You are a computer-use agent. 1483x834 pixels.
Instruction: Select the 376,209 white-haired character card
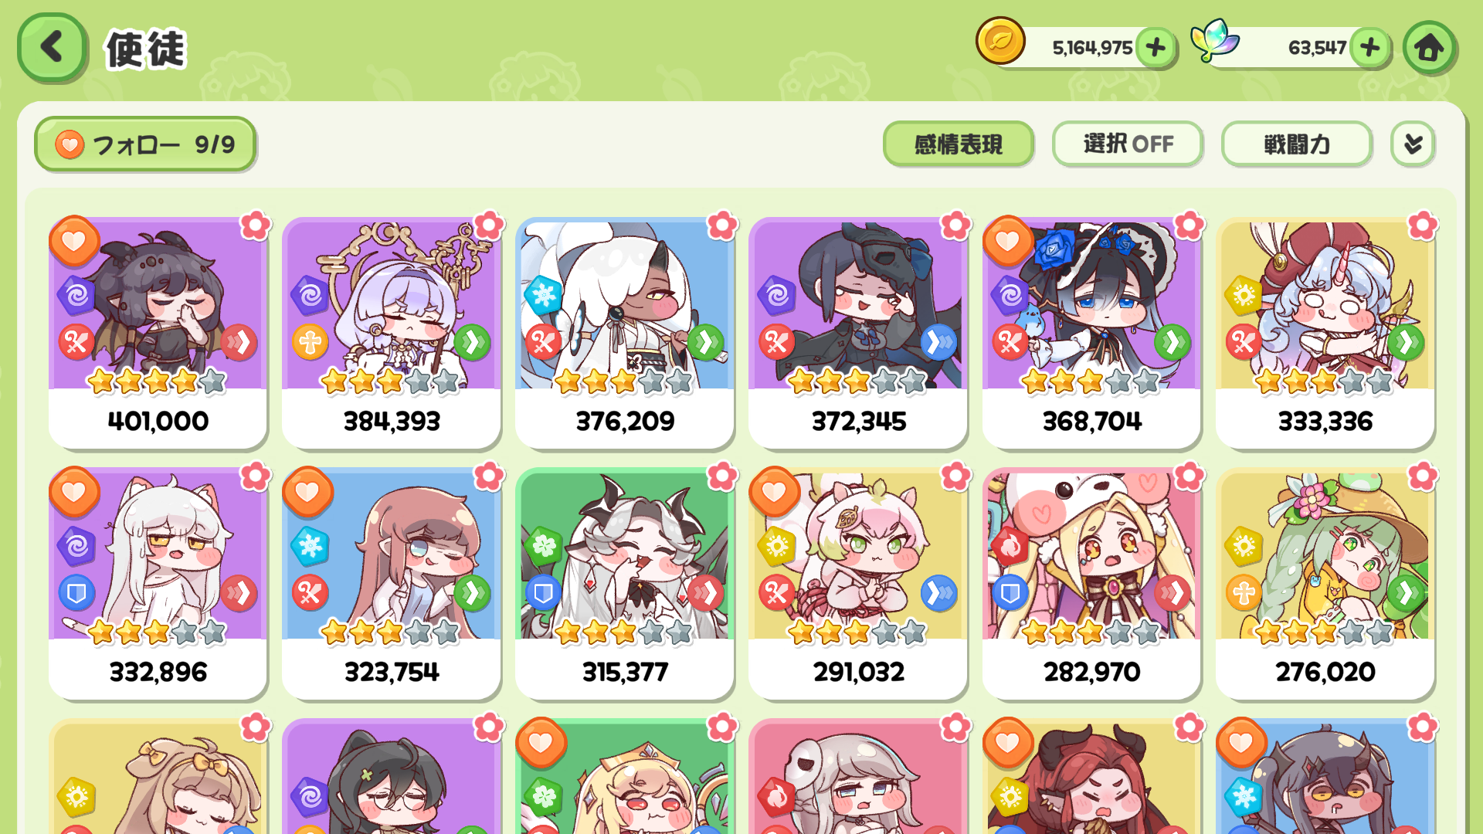pyautogui.click(x=625, y=333)
